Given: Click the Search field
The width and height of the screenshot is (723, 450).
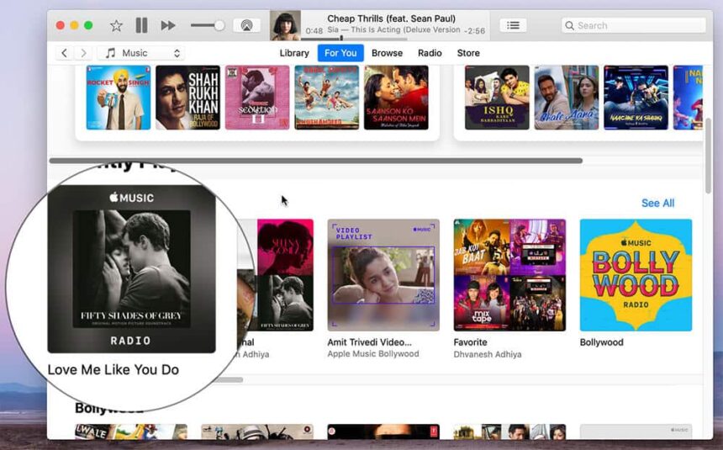Looking at the screenshot, I should pos(634,25).
